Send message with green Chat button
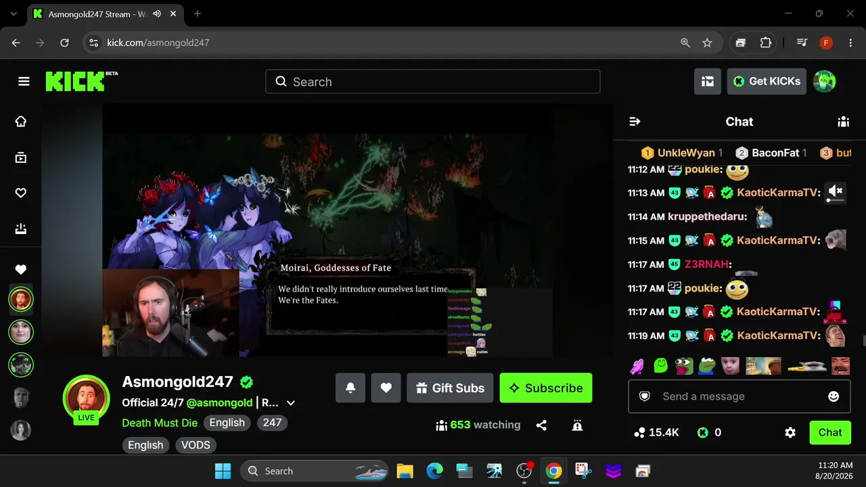866x487 pixels. [x=830, y=433]
